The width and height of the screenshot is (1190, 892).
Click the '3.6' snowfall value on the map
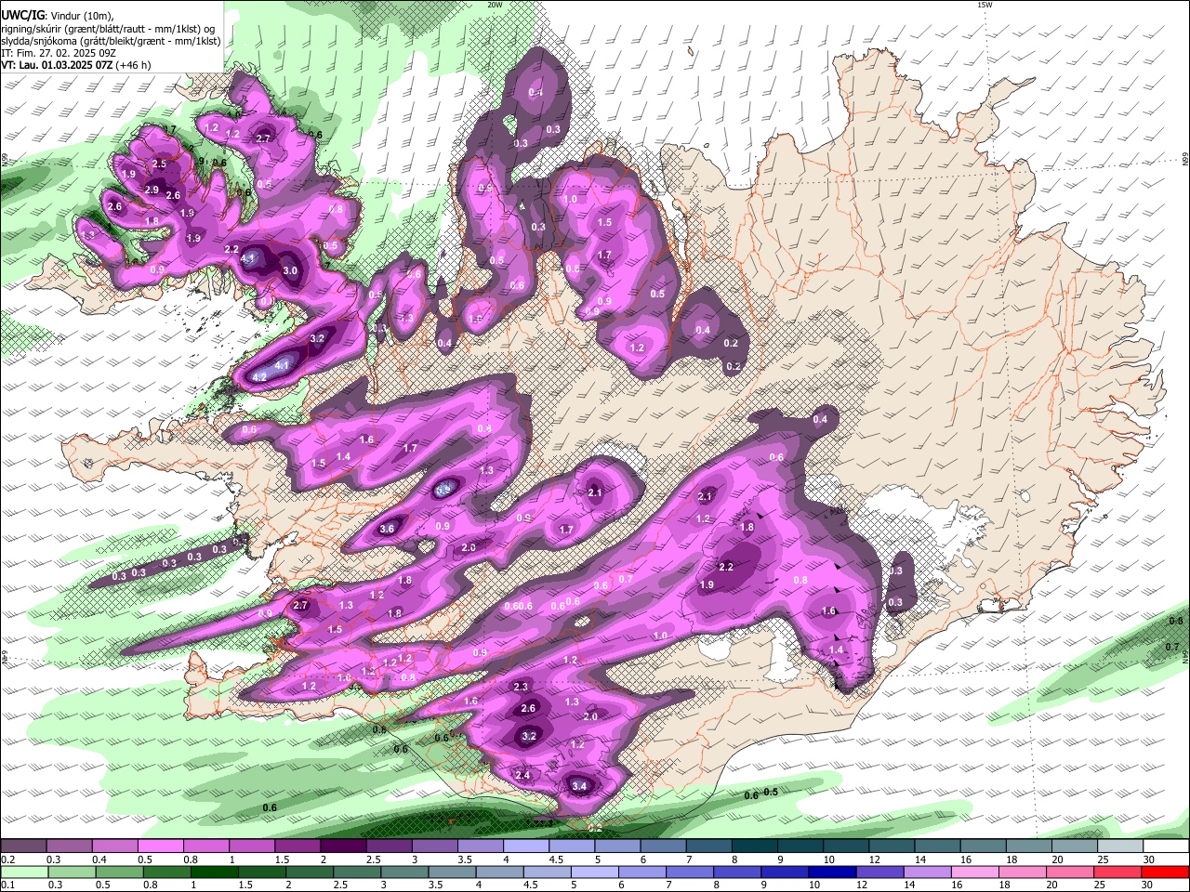point(388,529)
